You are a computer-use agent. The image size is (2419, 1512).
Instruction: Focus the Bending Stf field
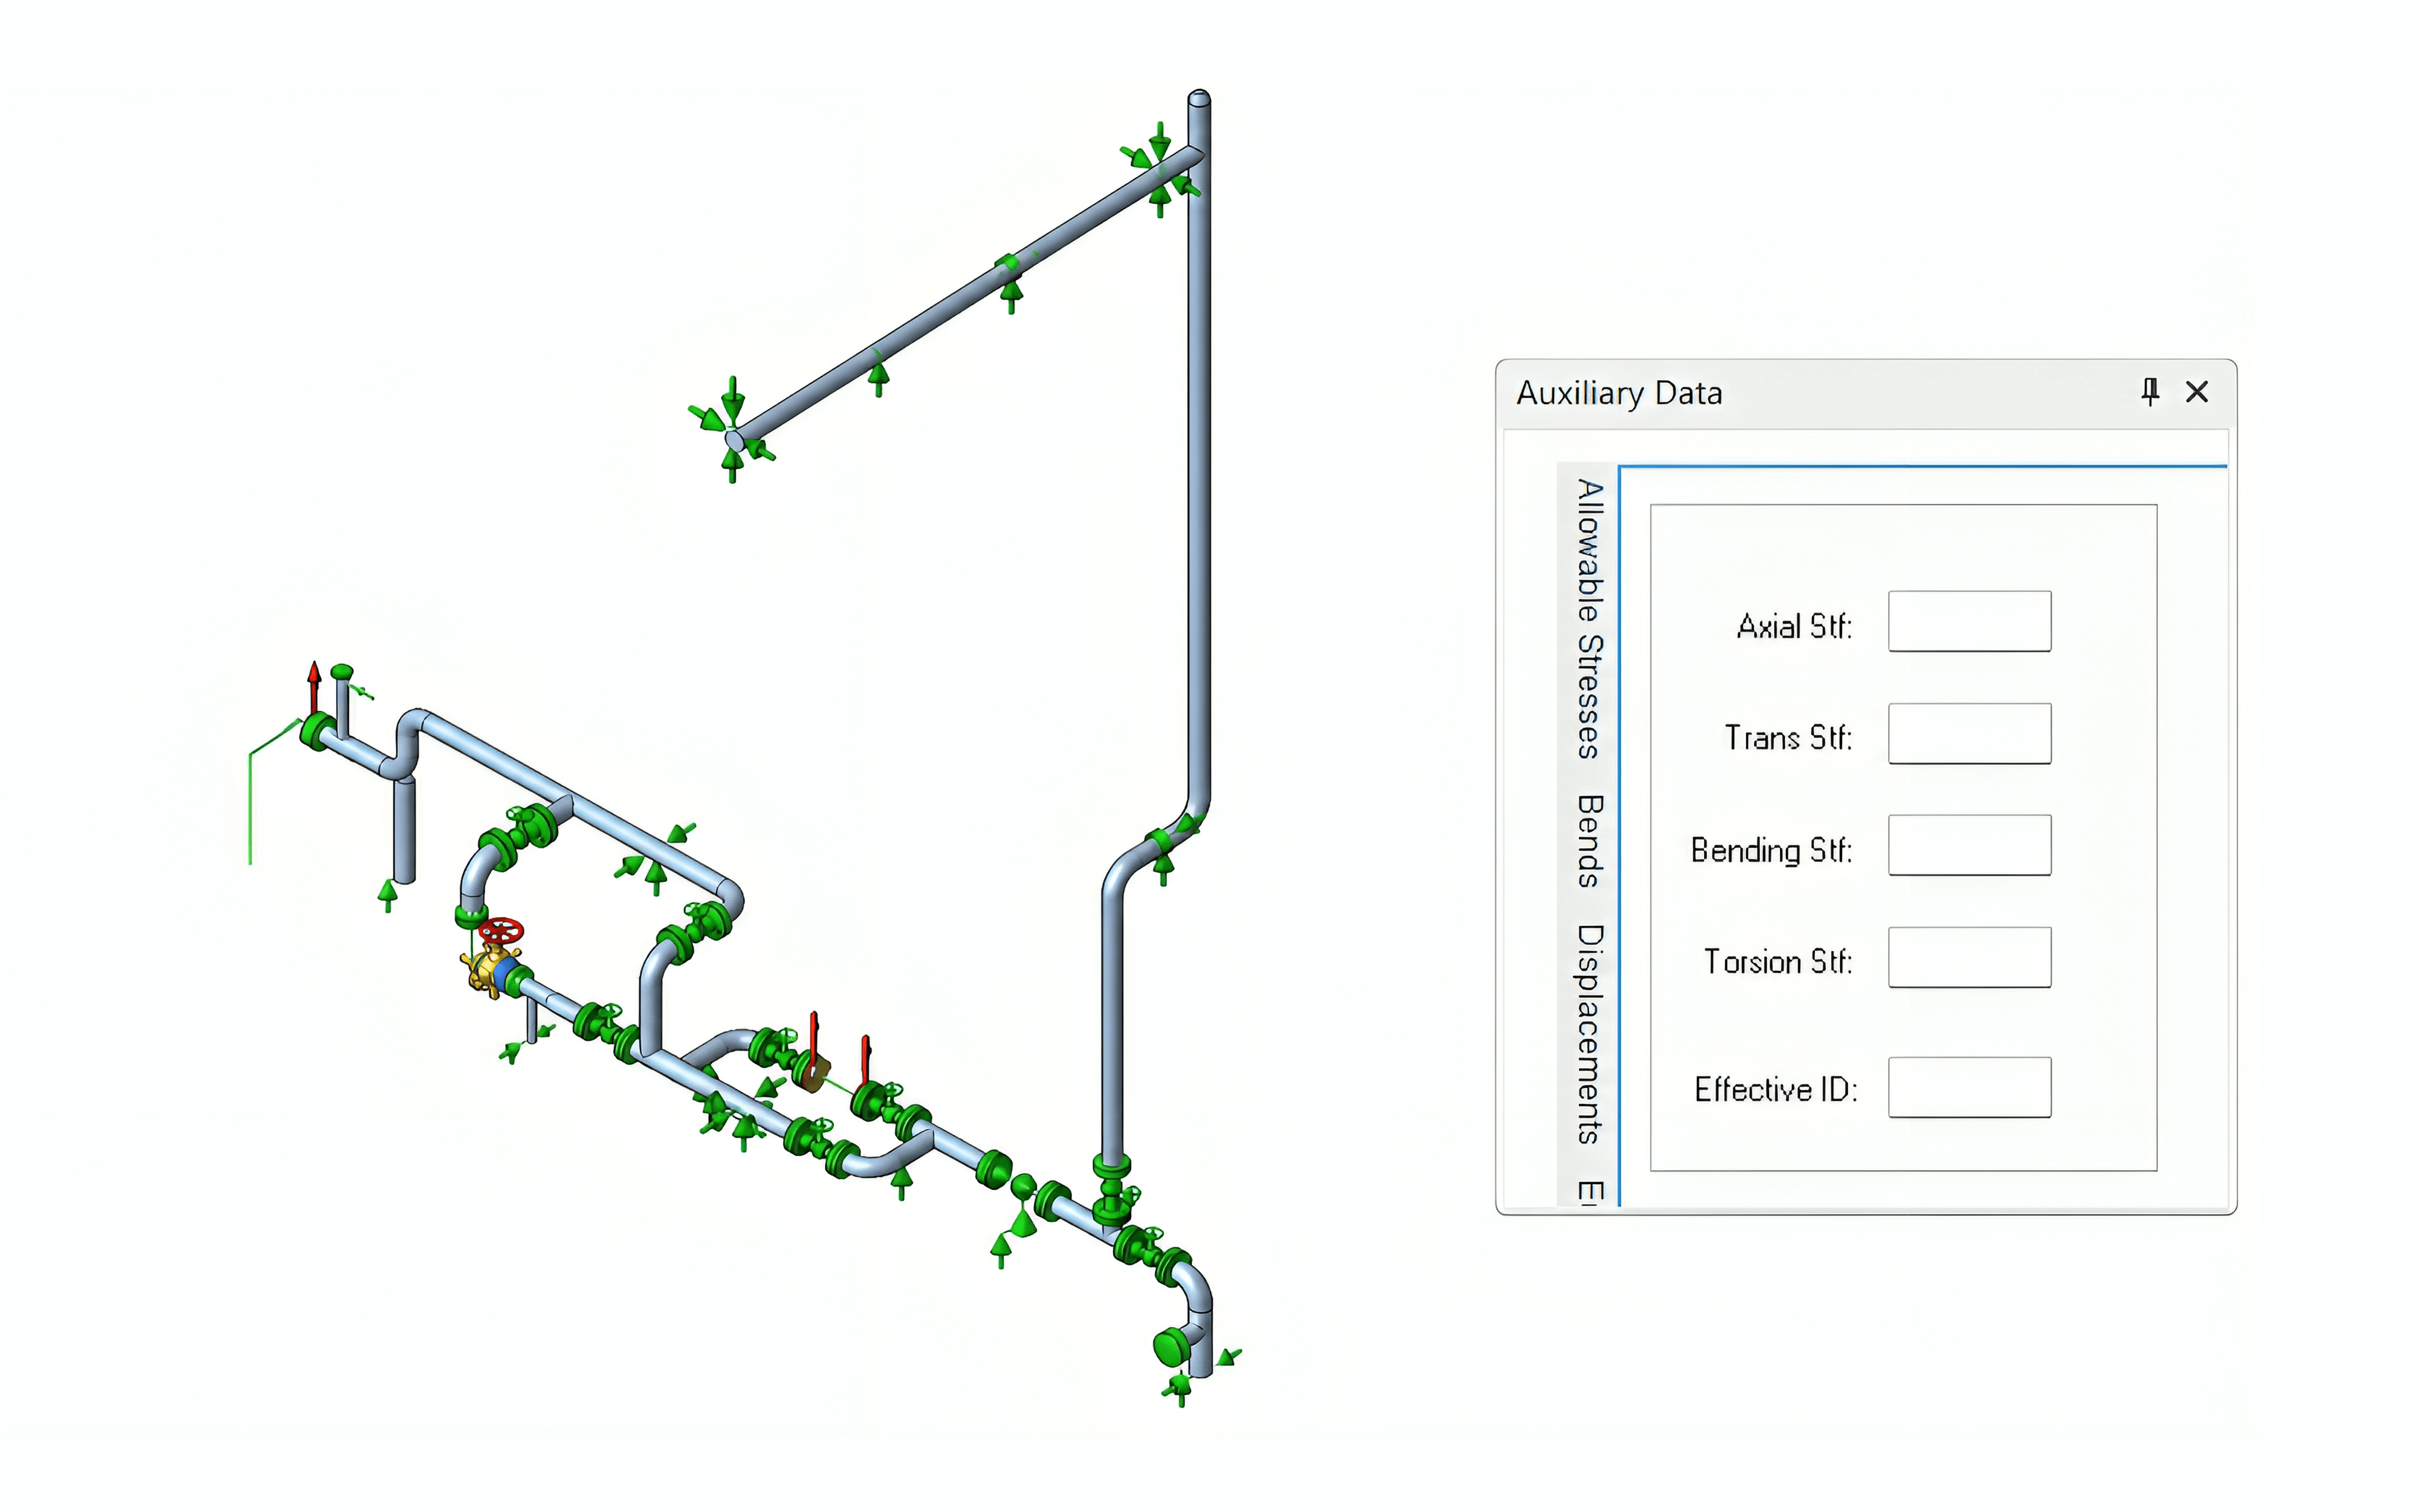pos(1969,845)
